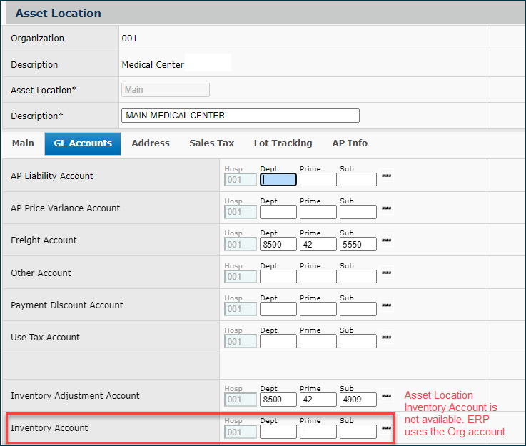Open lookup dots for Inventory Account
Viewport: 526px width, 446px height.
coord(386,428)
